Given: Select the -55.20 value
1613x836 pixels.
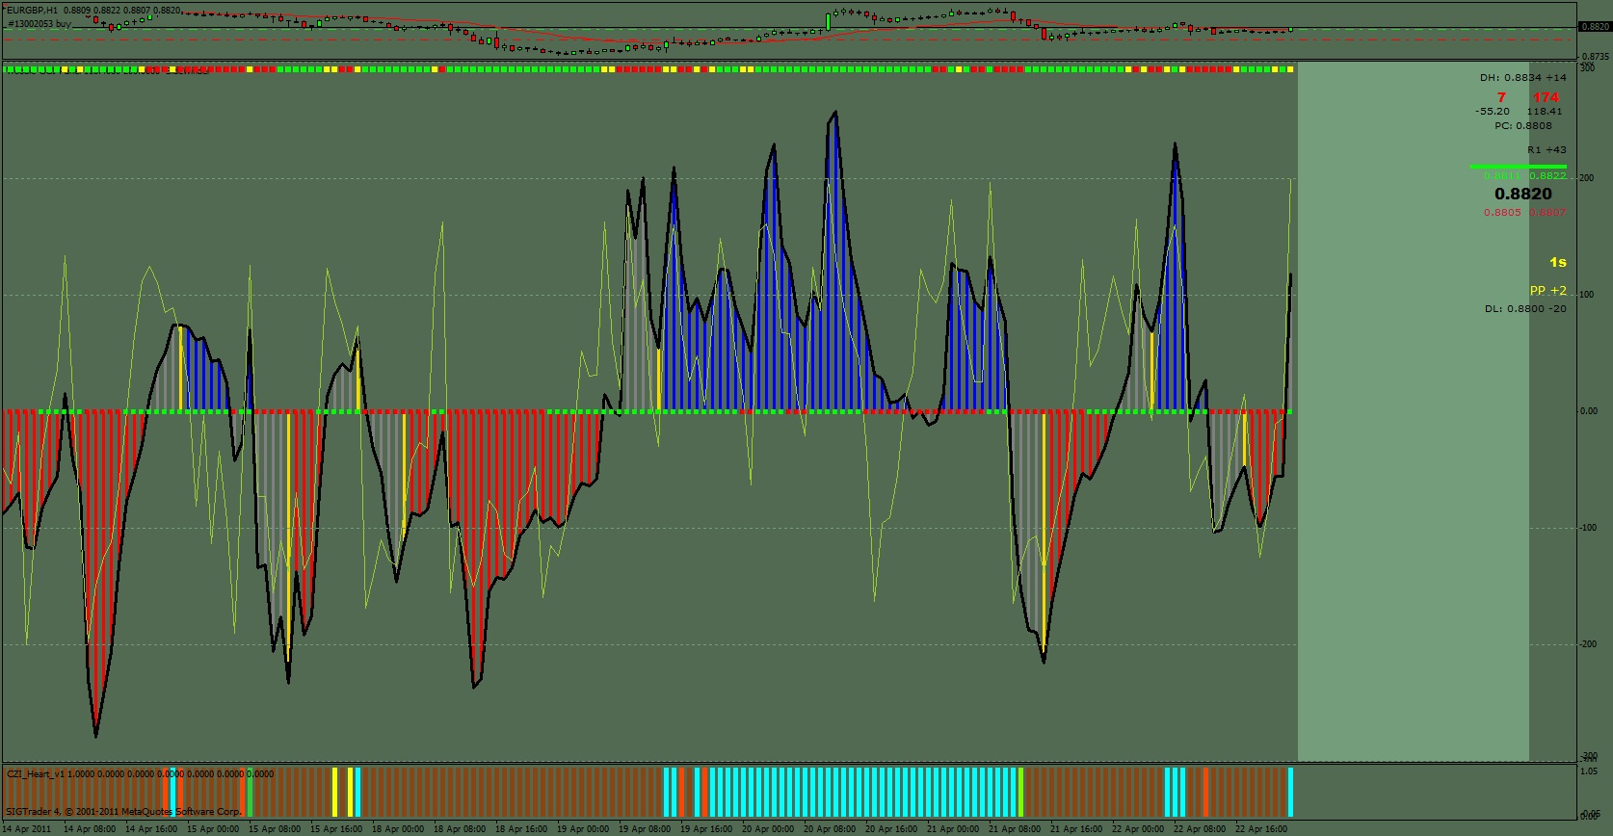Looking at the screenshot, I should pyautogui.click(x=1493, y=112).
